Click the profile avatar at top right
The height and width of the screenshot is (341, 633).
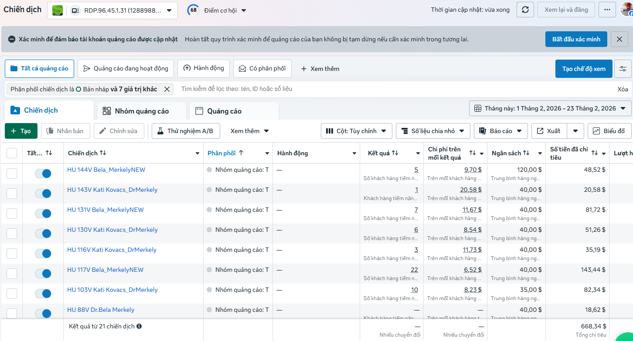point(626,10)
